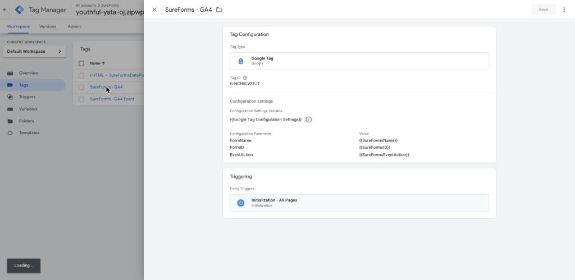Click the EventAction configuration parameter

pyautogui.click(x=241, y=155)
